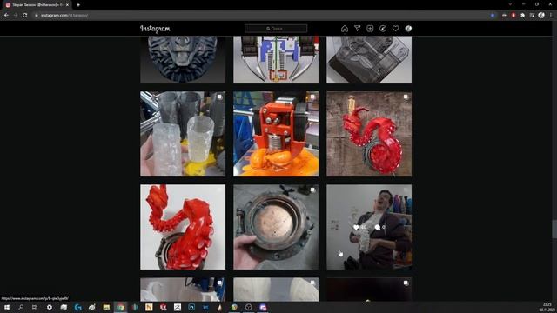This screenshot has height=313, width=557.
Task: Open the Settings gear on taskbar
Action: [x=50, y=307]
